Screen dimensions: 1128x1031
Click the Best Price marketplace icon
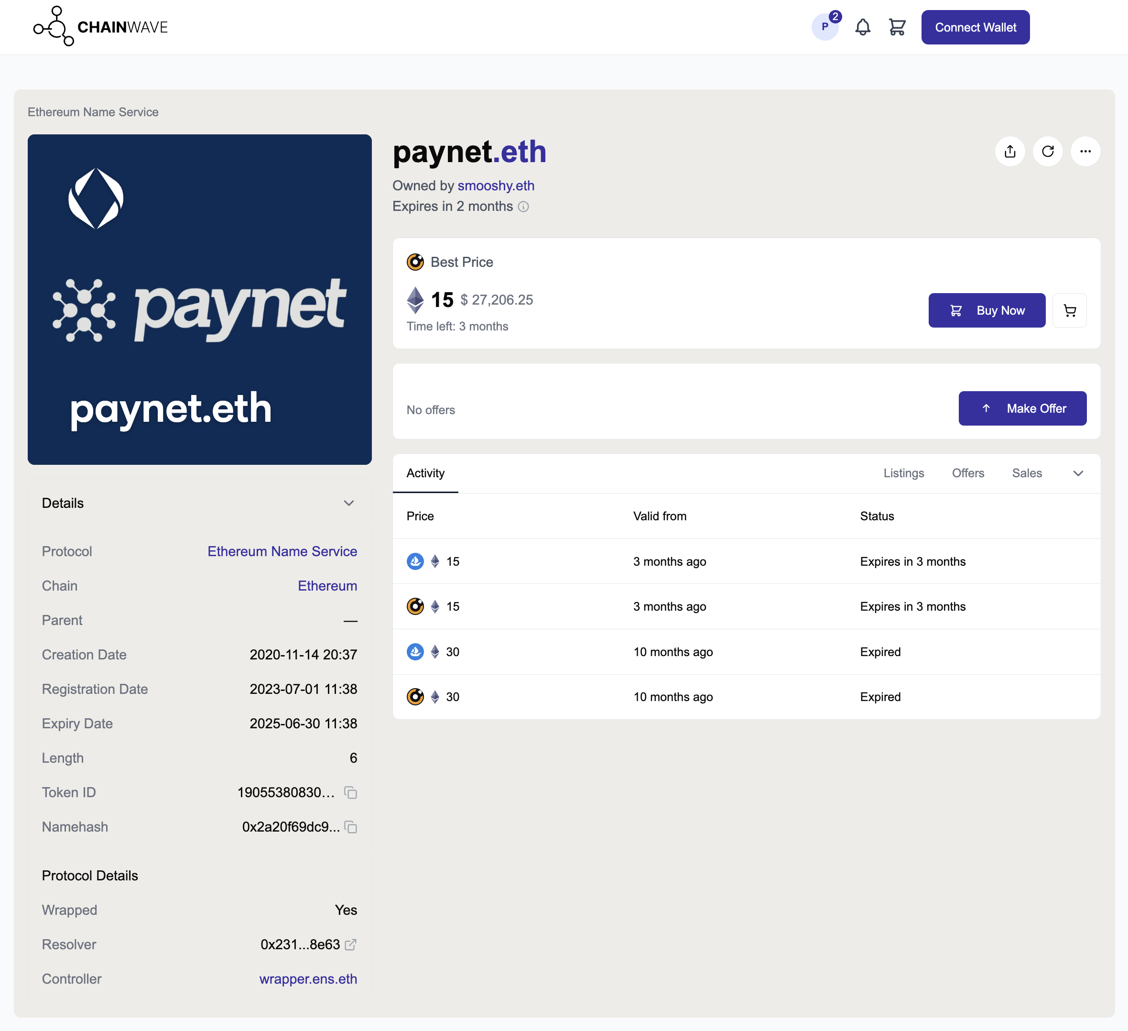click(415, 262)
